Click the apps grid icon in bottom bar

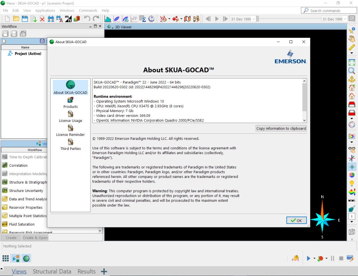(6, 258)
